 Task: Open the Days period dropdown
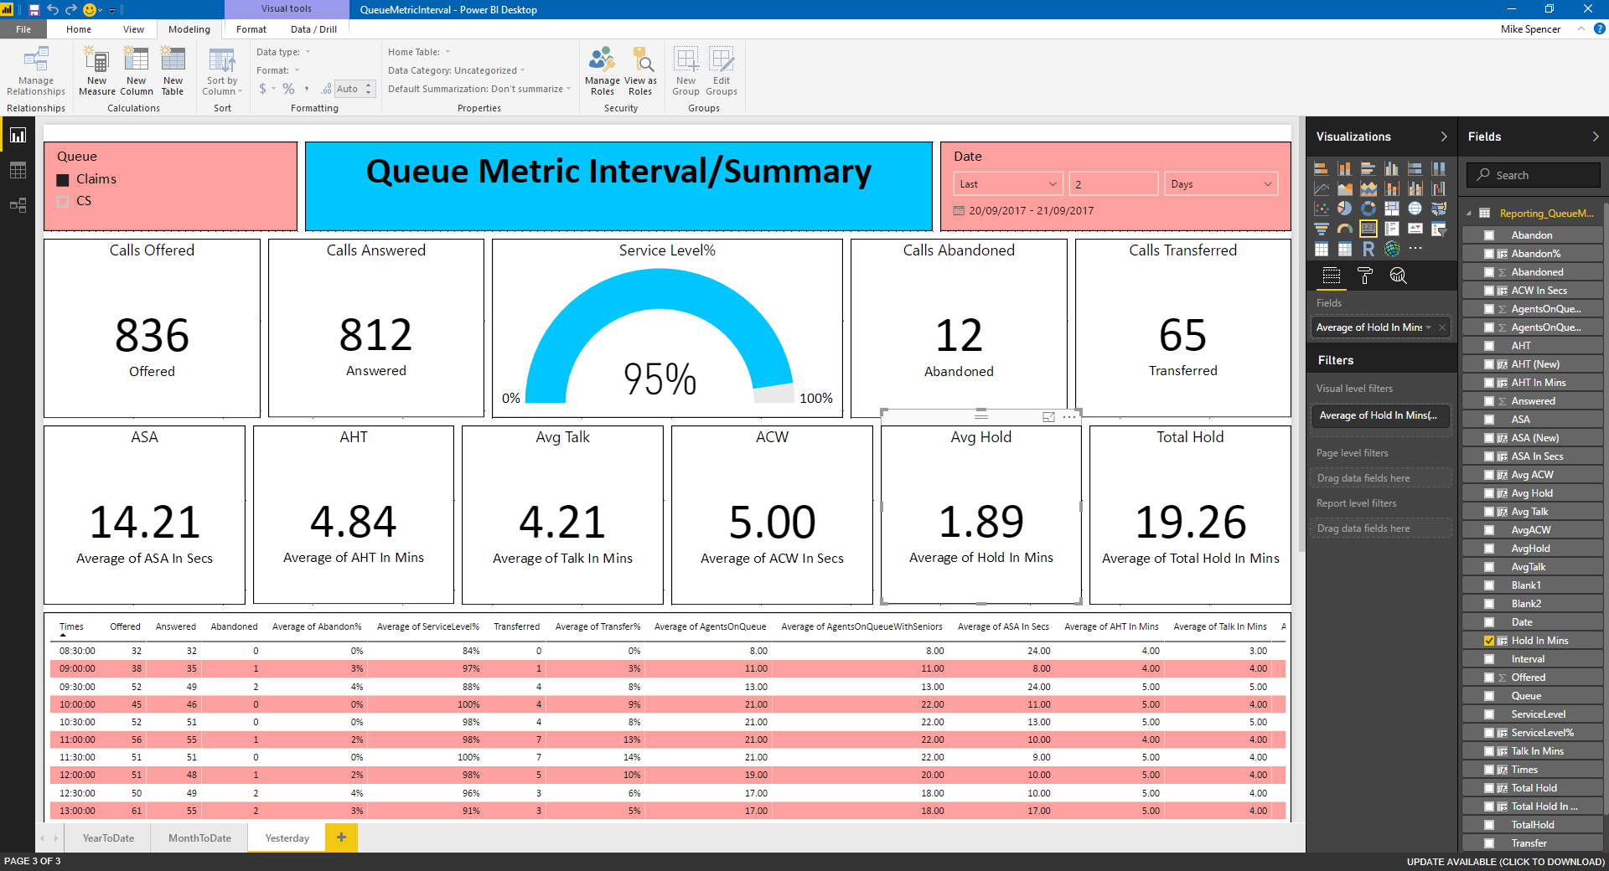tap(1221, 184)
